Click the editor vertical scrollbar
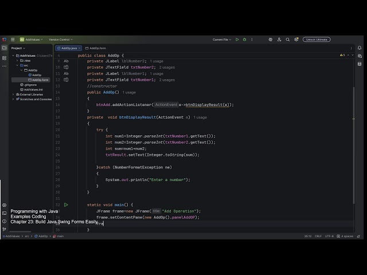 353,145
